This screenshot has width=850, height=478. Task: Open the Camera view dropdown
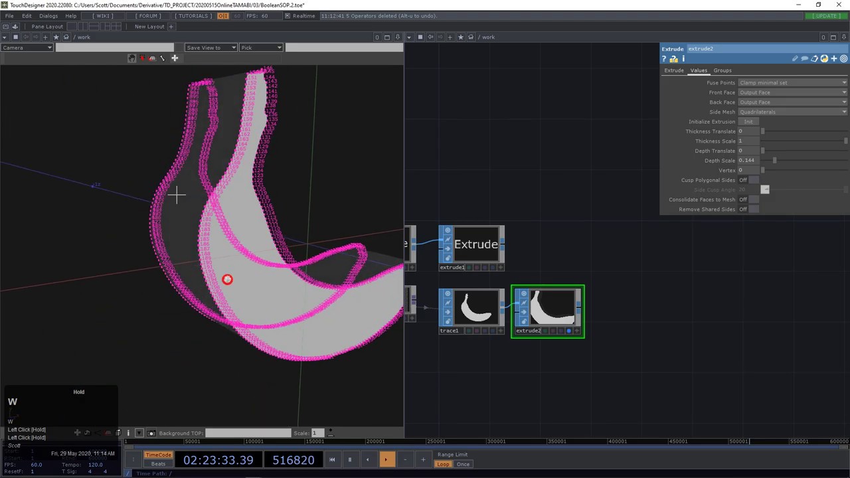(x=27, y=48)
